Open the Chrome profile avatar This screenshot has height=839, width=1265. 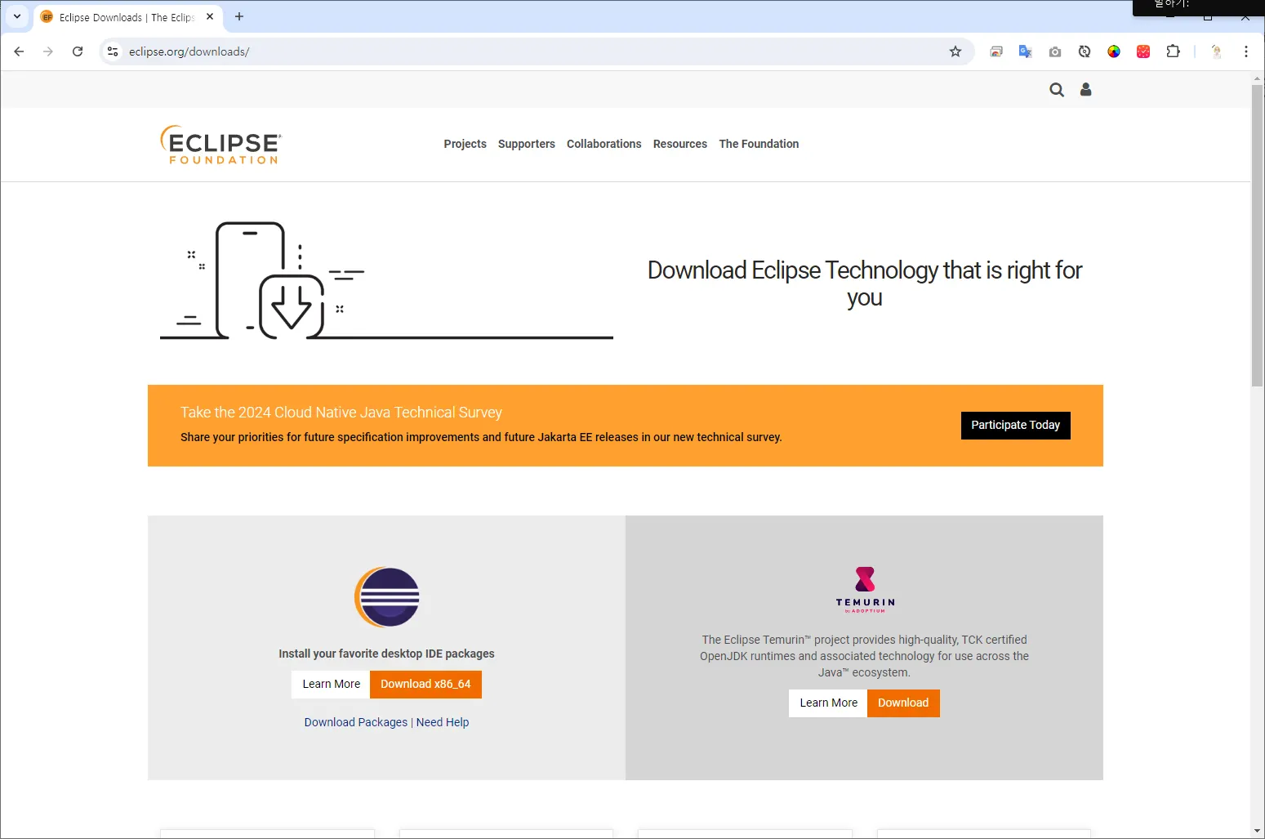1216,51
